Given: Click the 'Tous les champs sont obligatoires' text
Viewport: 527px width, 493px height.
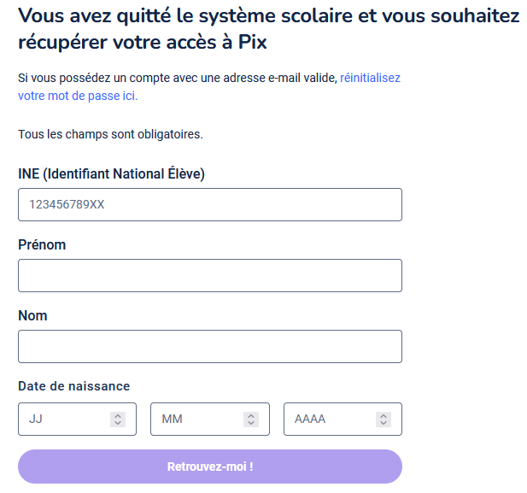Looking at the screenshot, I should pos(110,134).
